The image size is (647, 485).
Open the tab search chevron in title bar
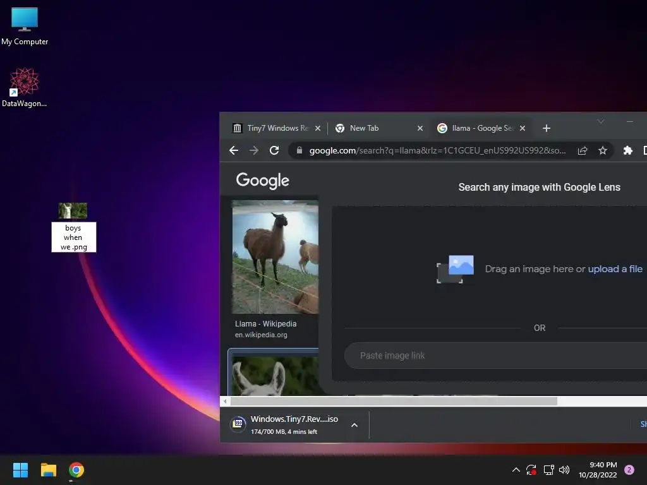[x=601, y=121]
